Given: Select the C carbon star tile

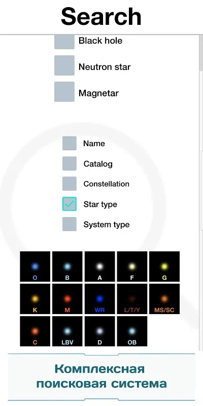Looking at the screenshot, I should coord(35,331).
